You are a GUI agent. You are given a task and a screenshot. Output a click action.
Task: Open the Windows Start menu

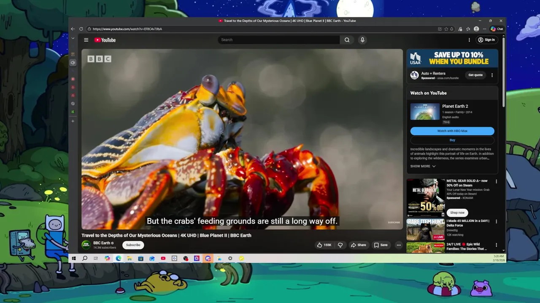coord(74,258)
